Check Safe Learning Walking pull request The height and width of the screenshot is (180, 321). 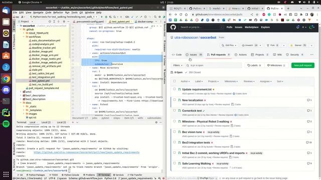(x=175, y=163)
